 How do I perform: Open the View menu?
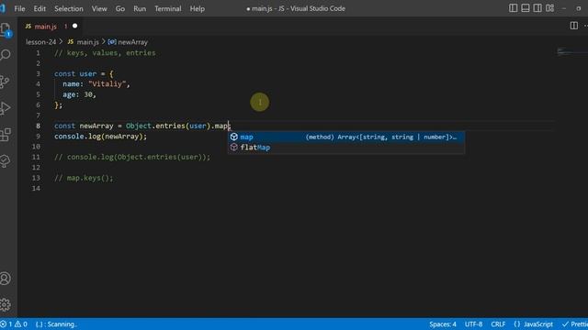99,8
